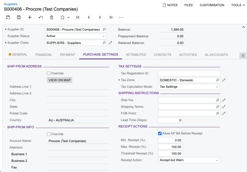The height and width of the screenshot is (172, 247).
Task: Click the Save and Close toolbar icon
Action: pyautogui.click(x=8, y=17)
